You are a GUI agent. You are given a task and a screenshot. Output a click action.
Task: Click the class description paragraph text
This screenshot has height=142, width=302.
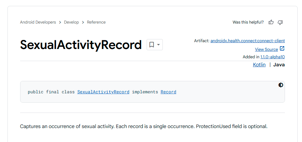coord(144,126)
